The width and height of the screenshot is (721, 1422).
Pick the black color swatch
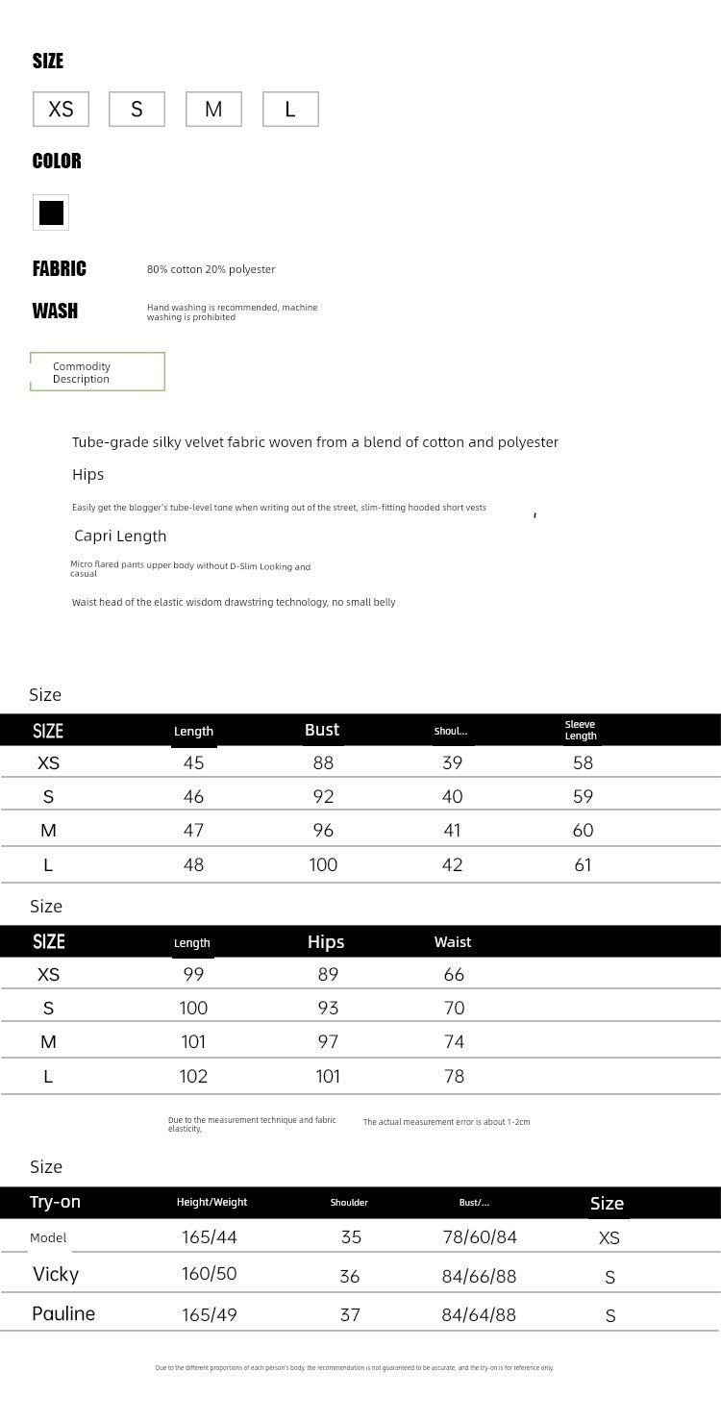(x=51, y=212)
